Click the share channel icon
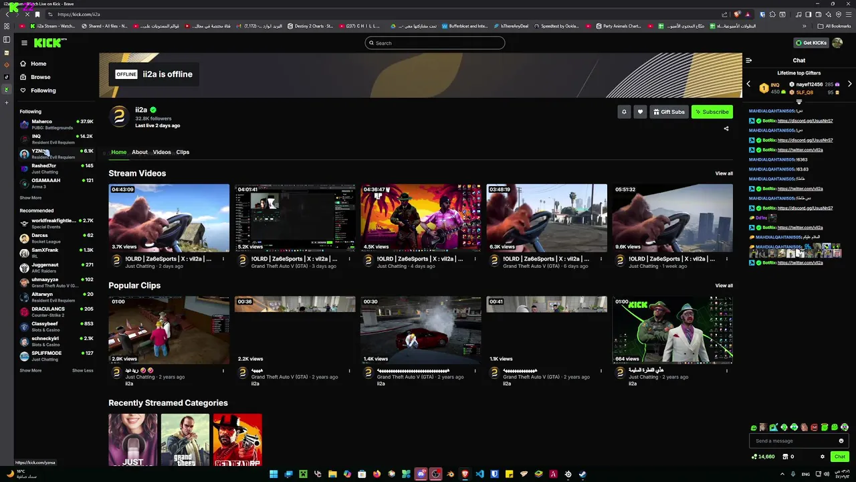The width and height of the screenshot is (856, 482). [726, 129]
